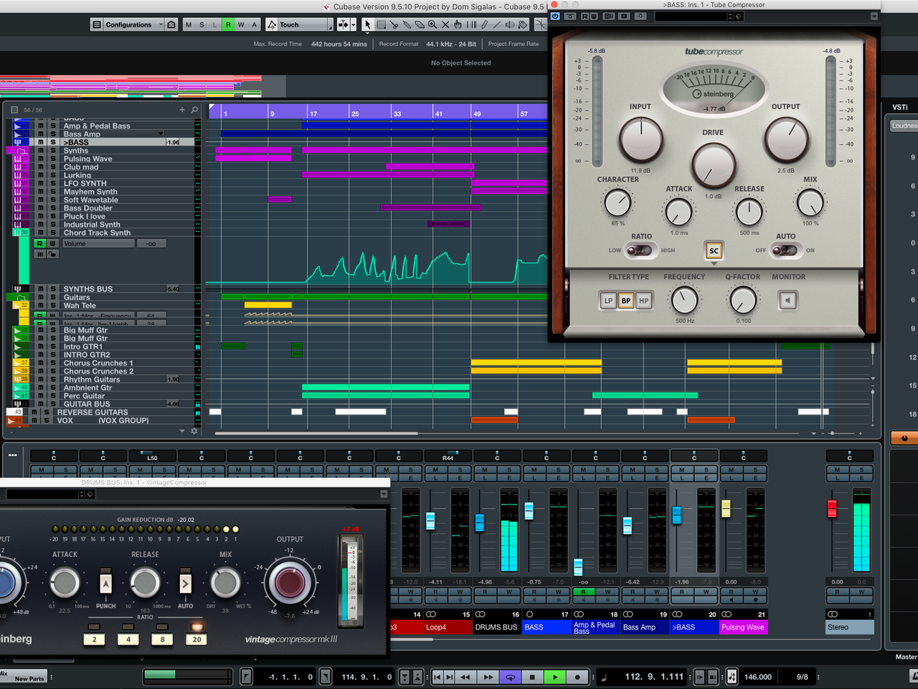This screenshot has height=689, width=918.
Task: Click the >BASS mixer channel label
Action: pos(694,627)
